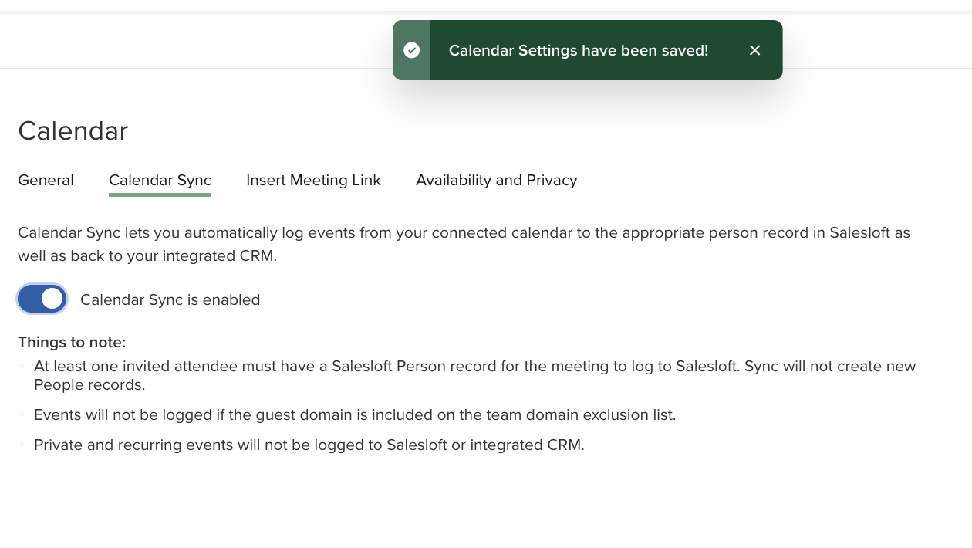This screenshot has height=548, width=972.
Task: Click the 'Calendar Settings have been saved!' message
Action: click(x=579, y=50)
